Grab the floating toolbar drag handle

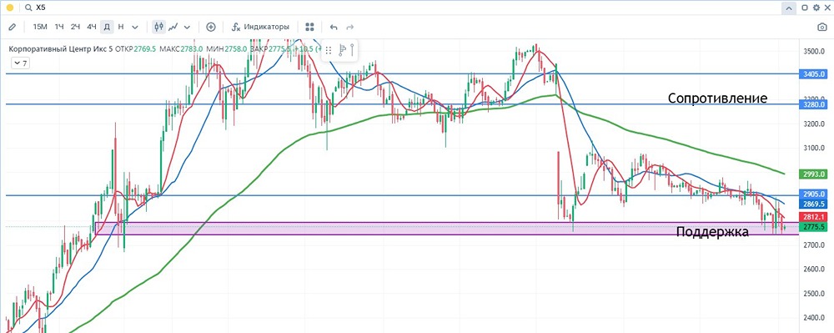(329, 50)
